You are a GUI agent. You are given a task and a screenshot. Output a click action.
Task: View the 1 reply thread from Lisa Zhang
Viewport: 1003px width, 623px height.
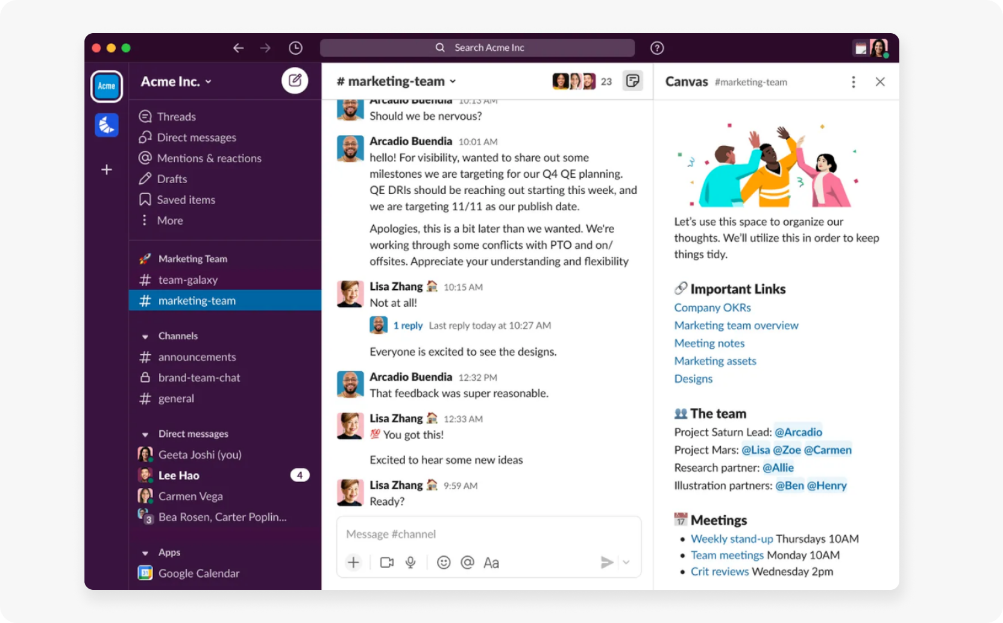407,325
